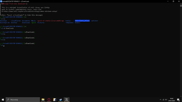
Task: Click the Kali terminal icon in title bar
Action: [x=1, y=1]
